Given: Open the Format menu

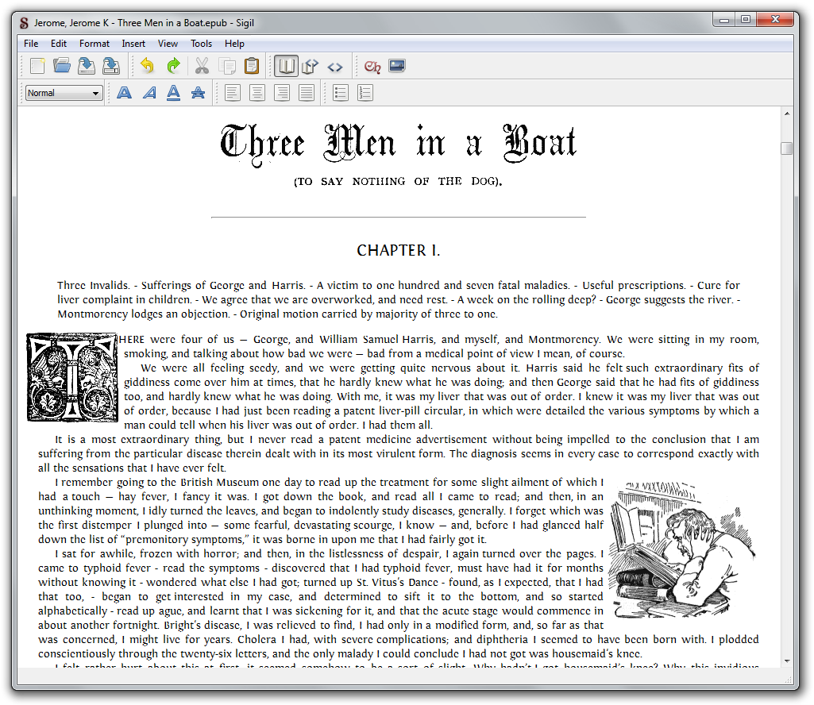Looking at the screenshot, I should point(94,44).
